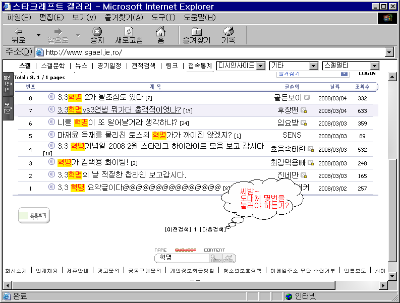Image resolution: width=400 pixels, height=303 pixels.
Task: Click the horizontal scrollbar right arrow
Action: tap(383, 285)
